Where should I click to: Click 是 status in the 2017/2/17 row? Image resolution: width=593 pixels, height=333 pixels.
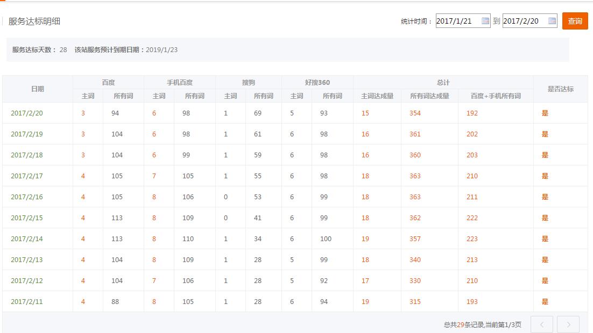point(545,176)
